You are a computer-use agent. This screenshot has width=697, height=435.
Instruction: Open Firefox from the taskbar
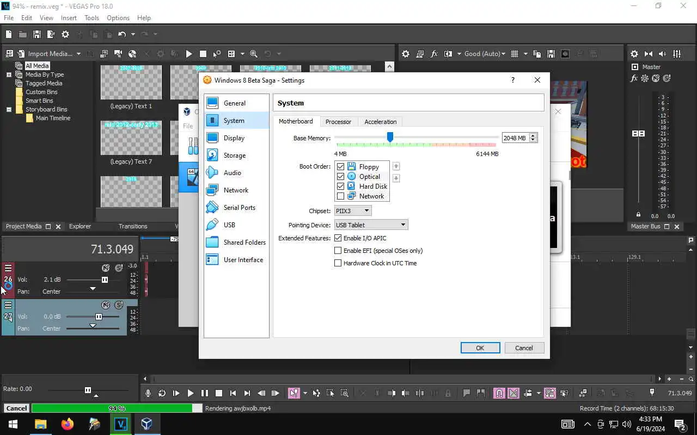67,424
